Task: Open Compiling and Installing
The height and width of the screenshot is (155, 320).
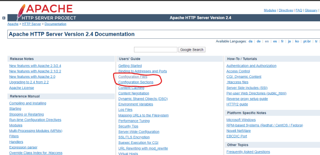Action: click(x=28, y=103)
